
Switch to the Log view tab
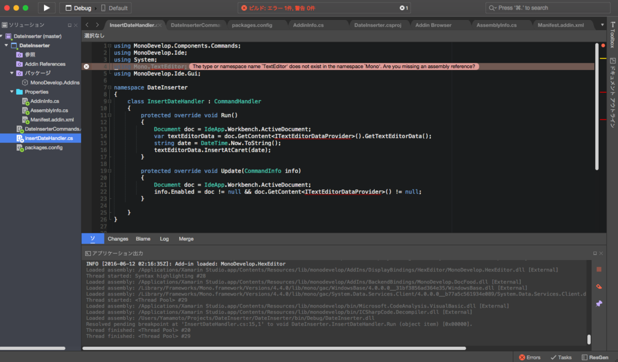coord(164,239)
